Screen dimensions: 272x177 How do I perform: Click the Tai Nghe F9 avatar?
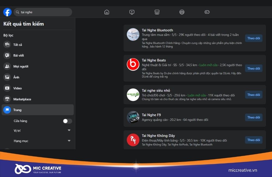[133, 117]
